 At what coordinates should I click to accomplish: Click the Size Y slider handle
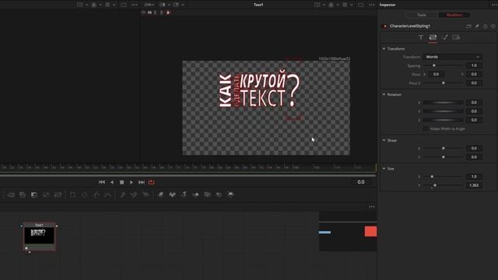435,185
